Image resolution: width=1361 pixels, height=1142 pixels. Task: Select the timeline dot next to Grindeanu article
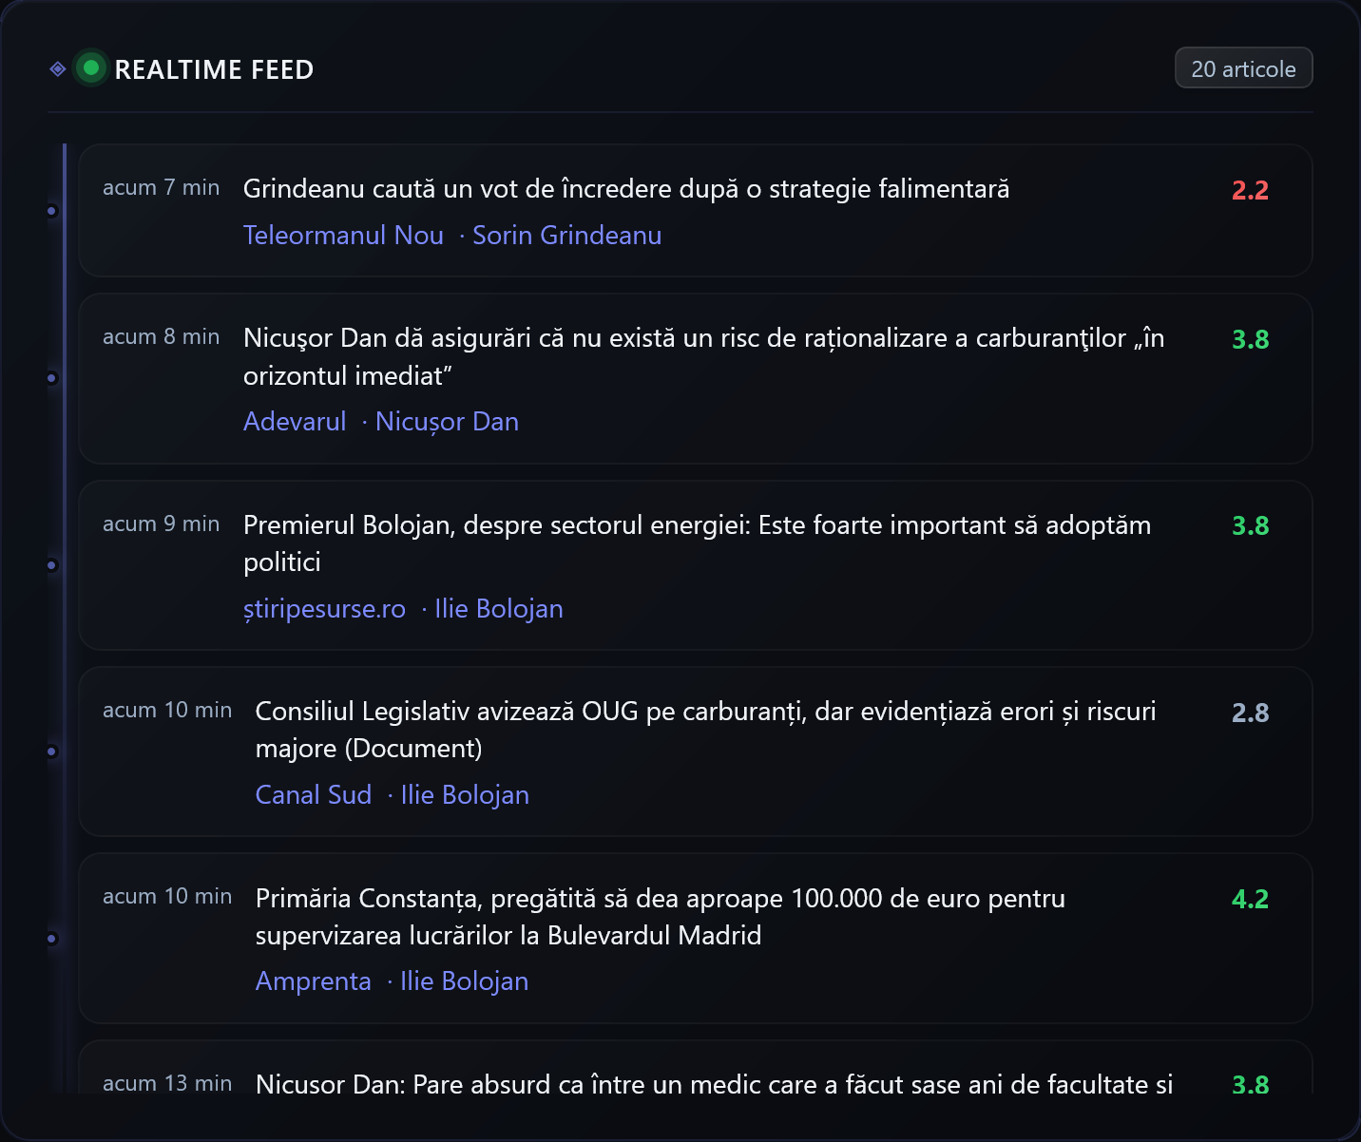(51, 211)
